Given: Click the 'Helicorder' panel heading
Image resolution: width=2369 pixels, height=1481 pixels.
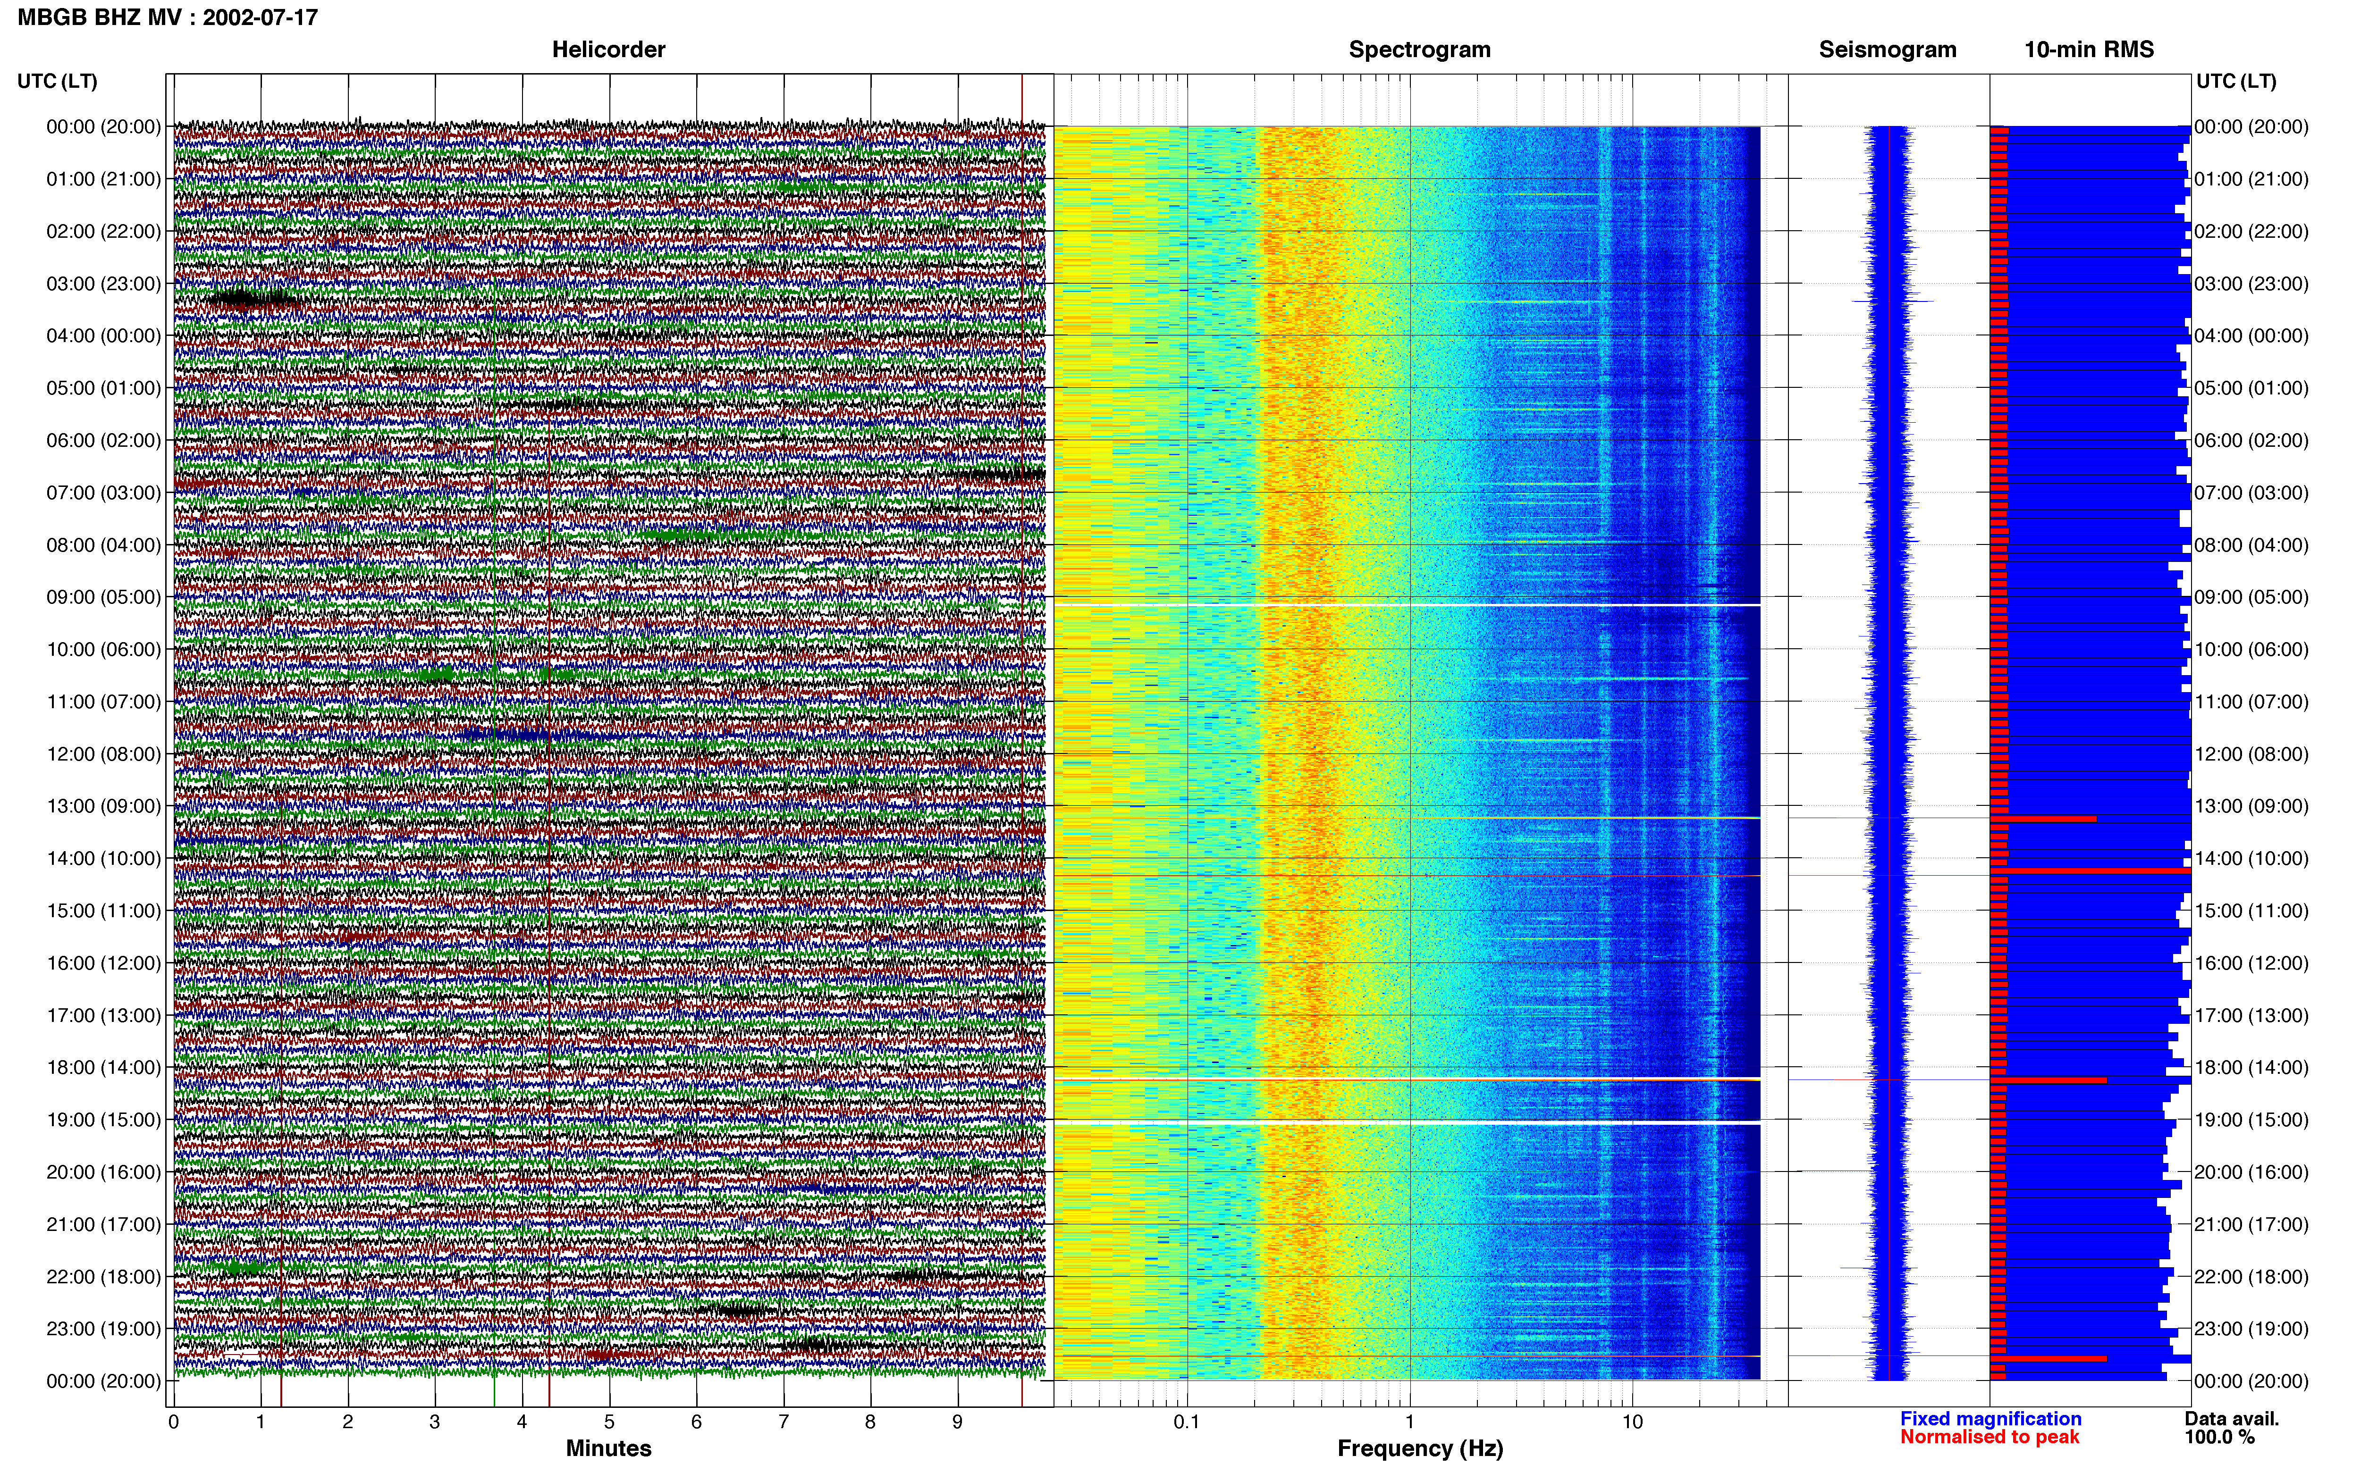Looking at the screenshot, I should [x=608, y=50].
